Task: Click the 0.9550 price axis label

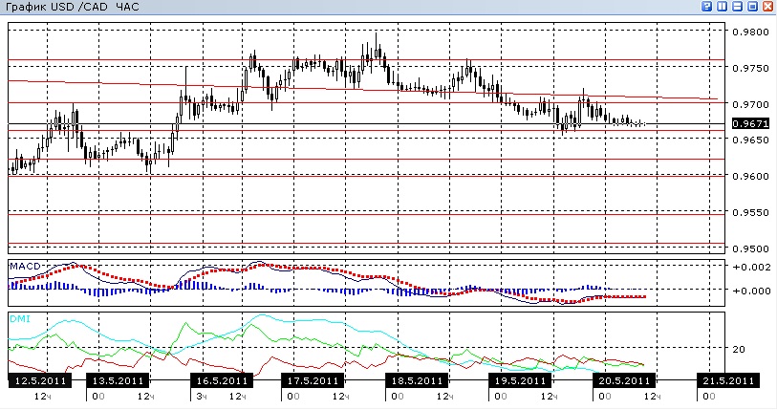Action: coord(750,212)
